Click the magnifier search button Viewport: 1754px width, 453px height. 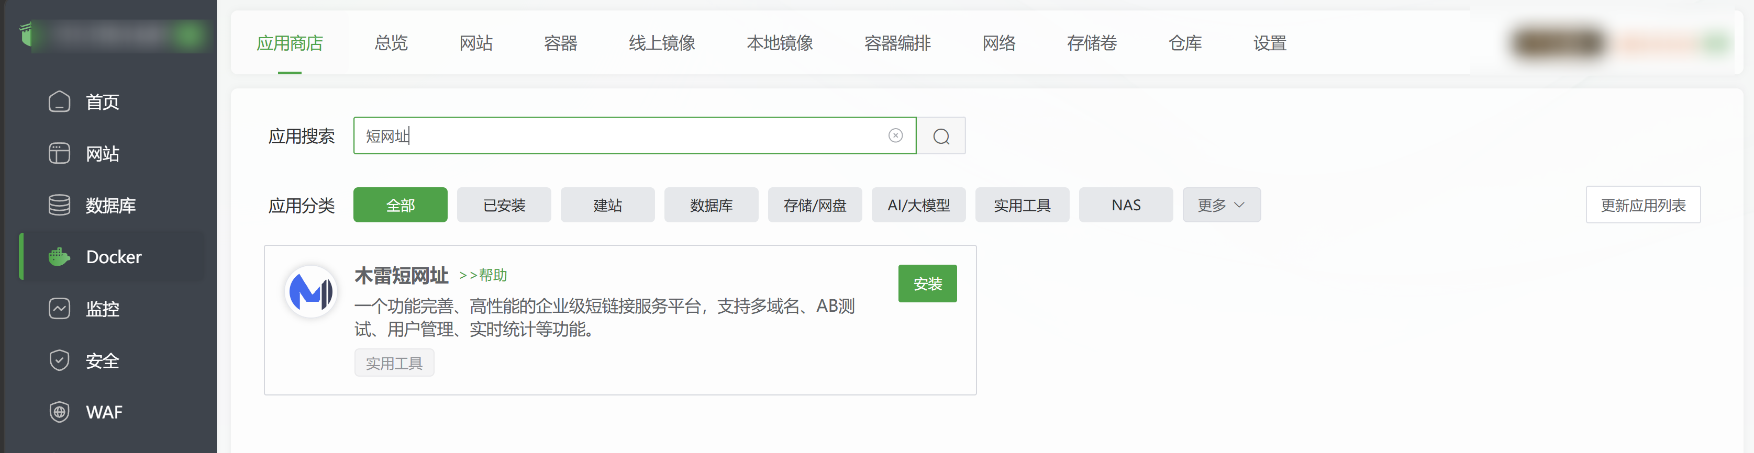(941, 136)
